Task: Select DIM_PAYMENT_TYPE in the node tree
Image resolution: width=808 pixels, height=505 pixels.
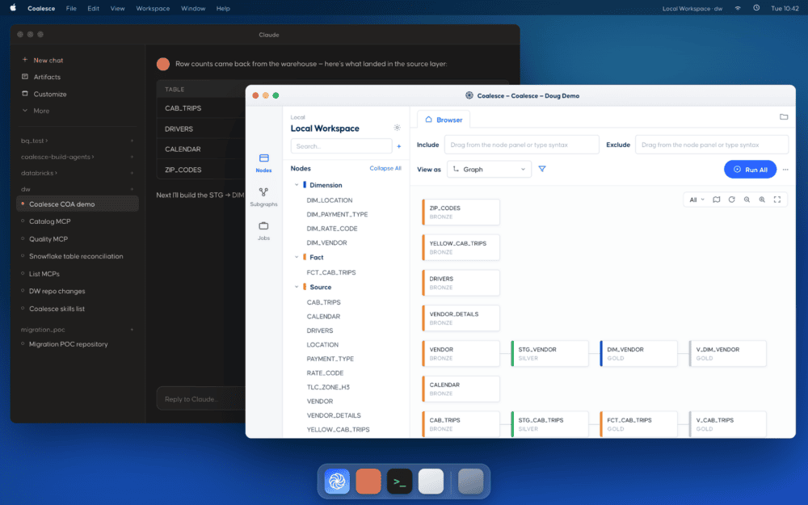Action: [337, 214]
